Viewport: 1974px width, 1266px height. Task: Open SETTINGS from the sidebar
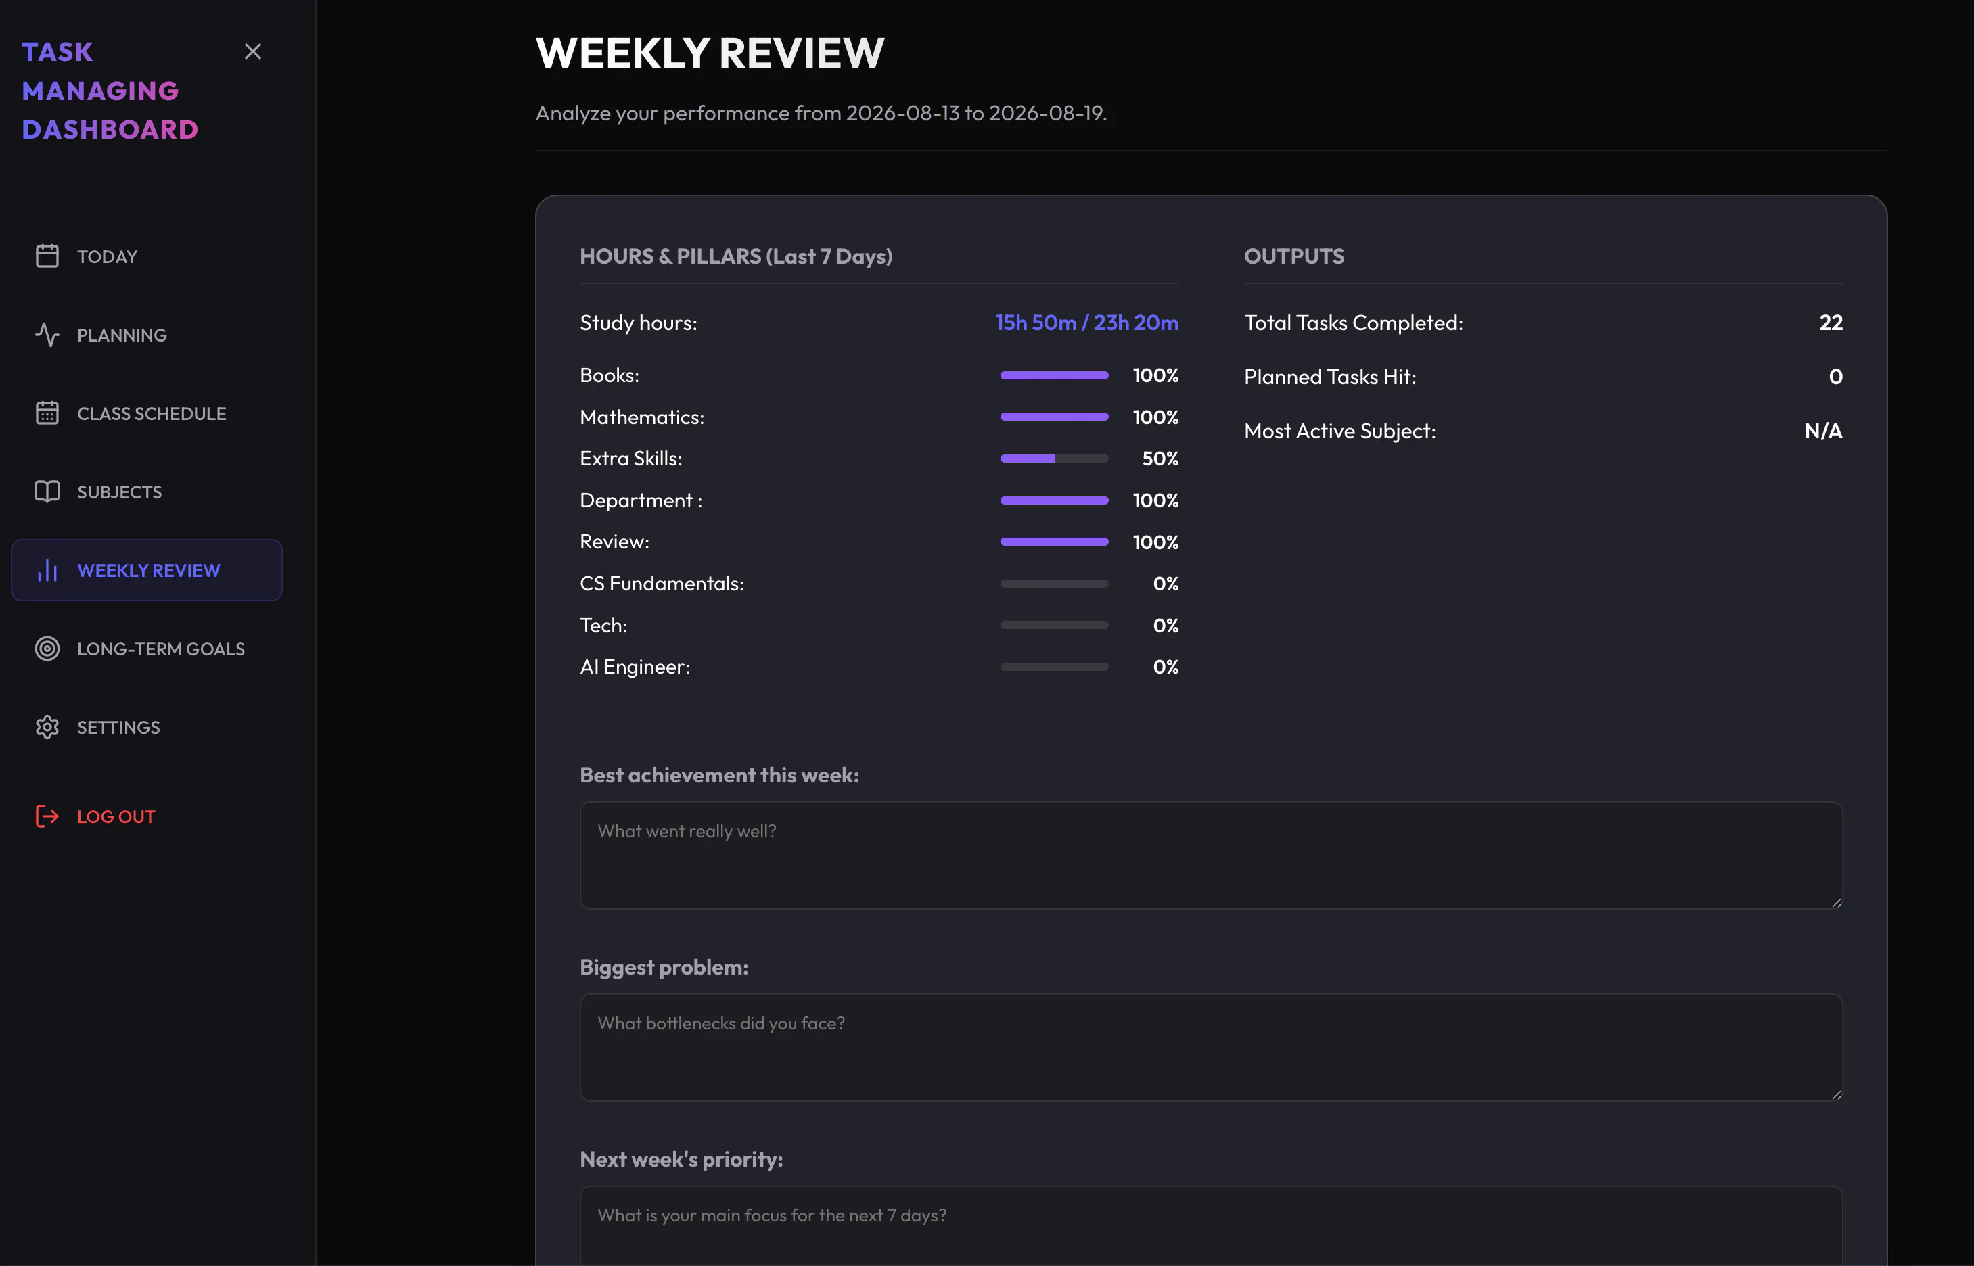click(x=146, y=727)
